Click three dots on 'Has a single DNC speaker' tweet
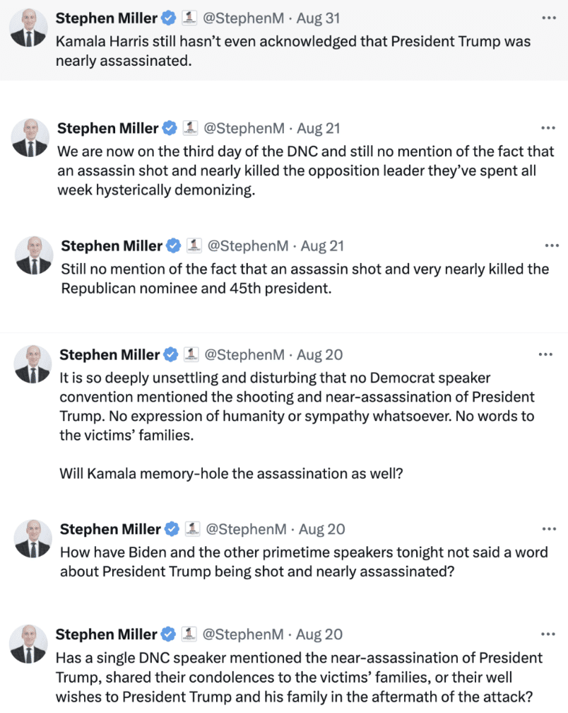Viewport: 568px width, 713px height. [x=548, y=634]
